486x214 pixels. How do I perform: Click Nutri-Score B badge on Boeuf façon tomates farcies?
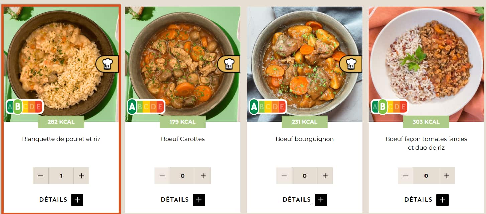tap(389, 107)
